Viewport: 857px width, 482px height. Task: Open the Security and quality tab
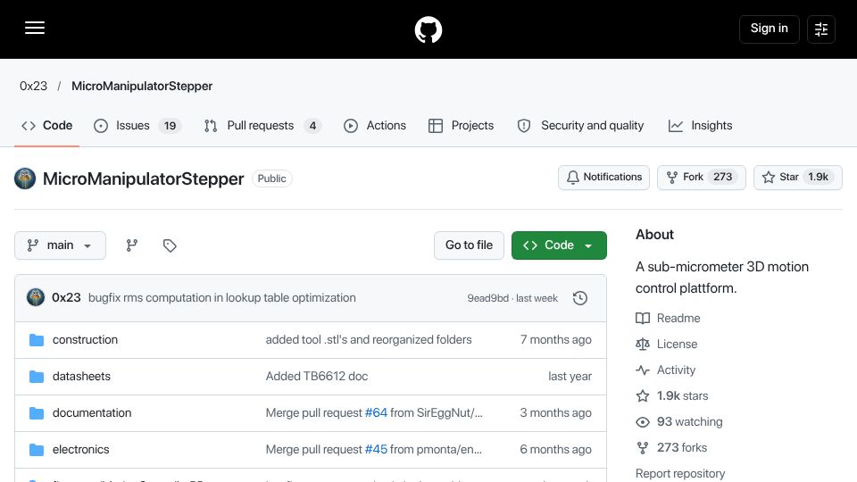click(580, 126)
